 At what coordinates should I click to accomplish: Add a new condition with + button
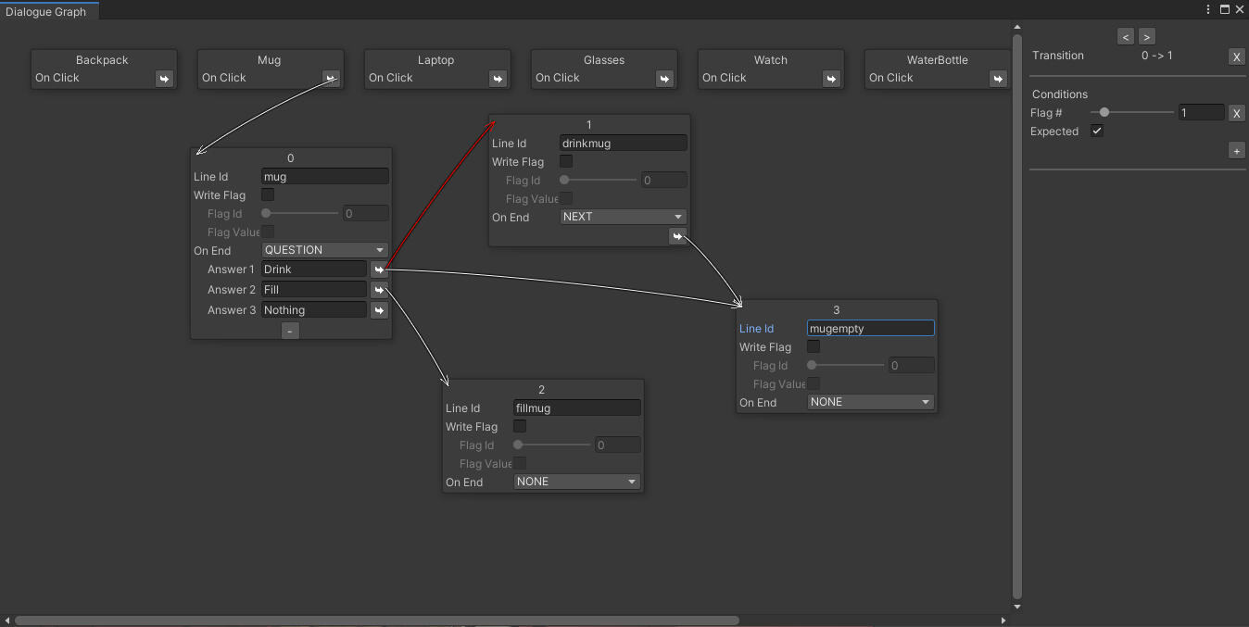(x=1236, y=150)
